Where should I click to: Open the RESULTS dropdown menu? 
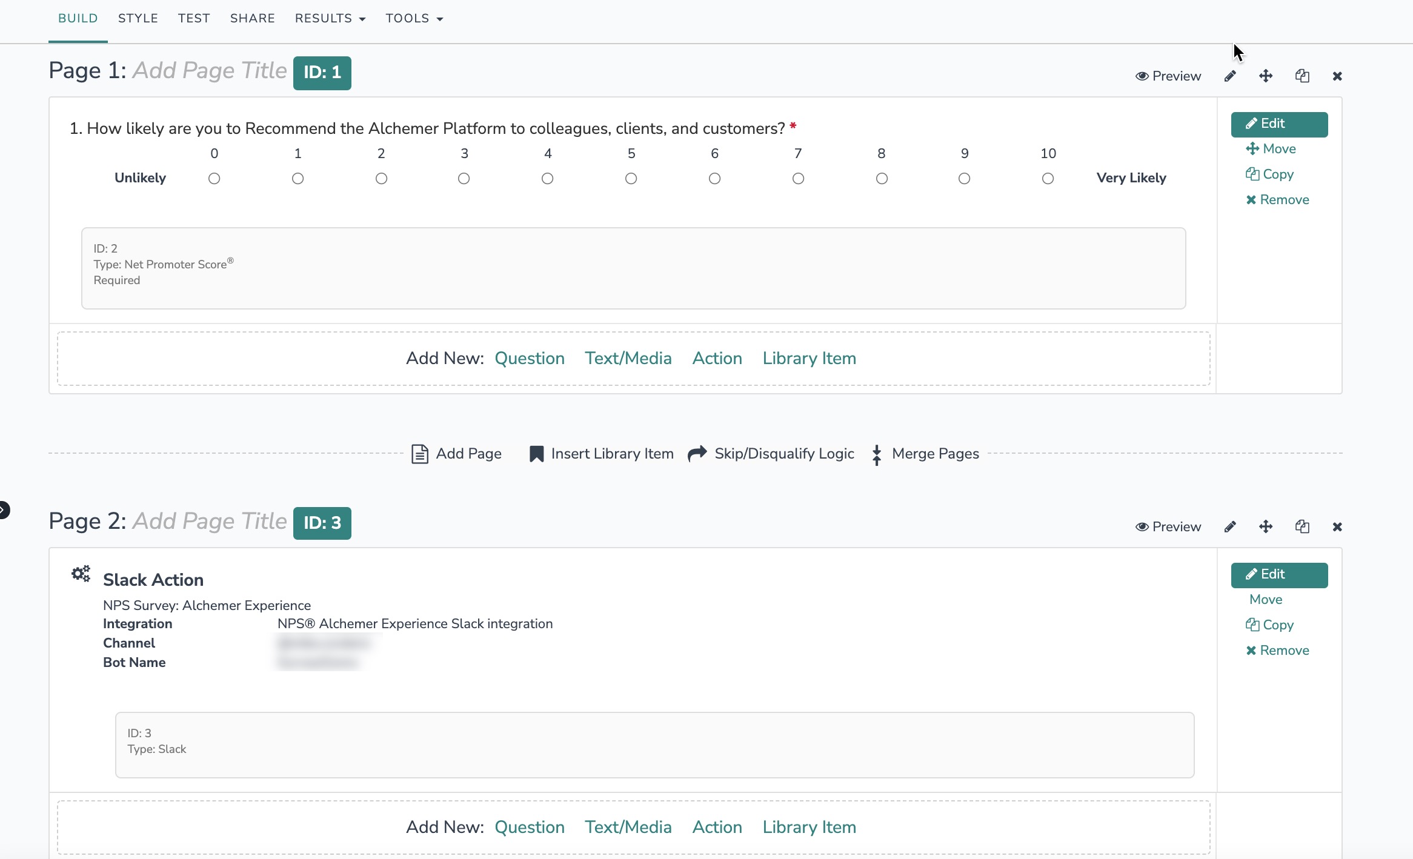(330, 19)
